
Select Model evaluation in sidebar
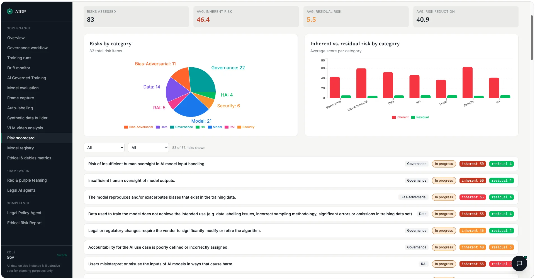23,88
